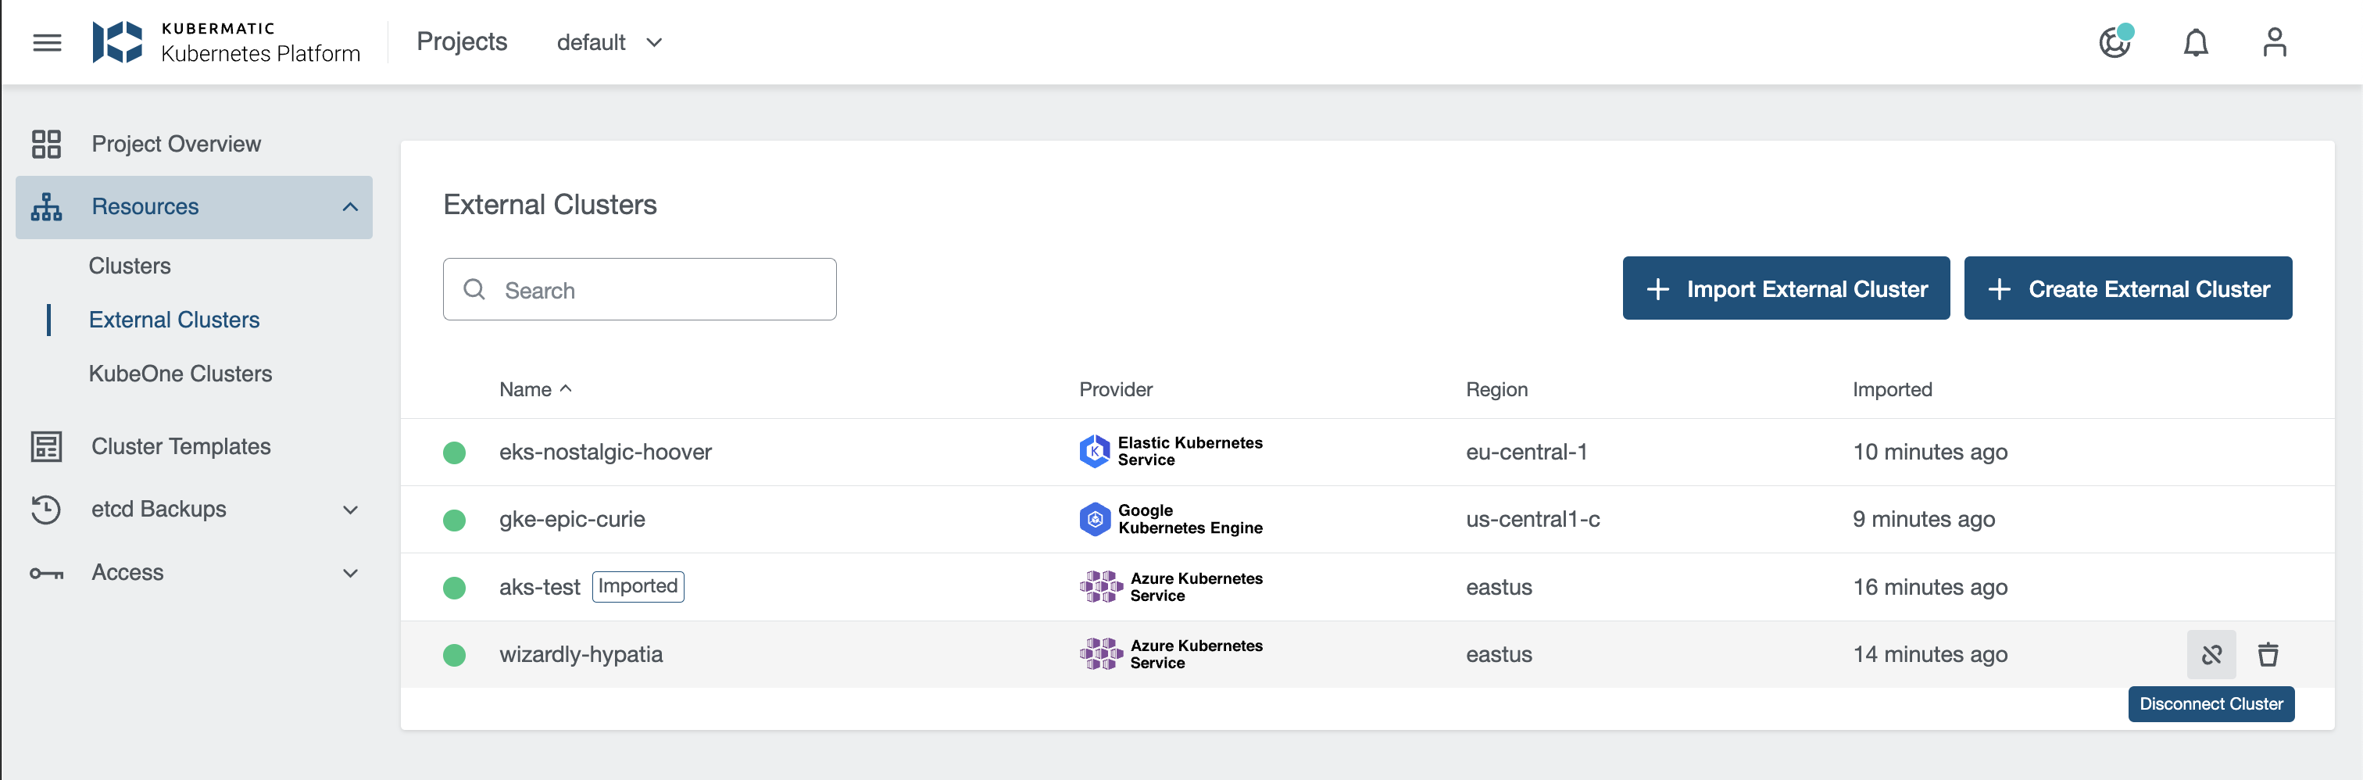Image resolution: width=2363 pixels, height=780 pixels.
Task: Open the notifications bell
Action: (x=2196, y=42)
